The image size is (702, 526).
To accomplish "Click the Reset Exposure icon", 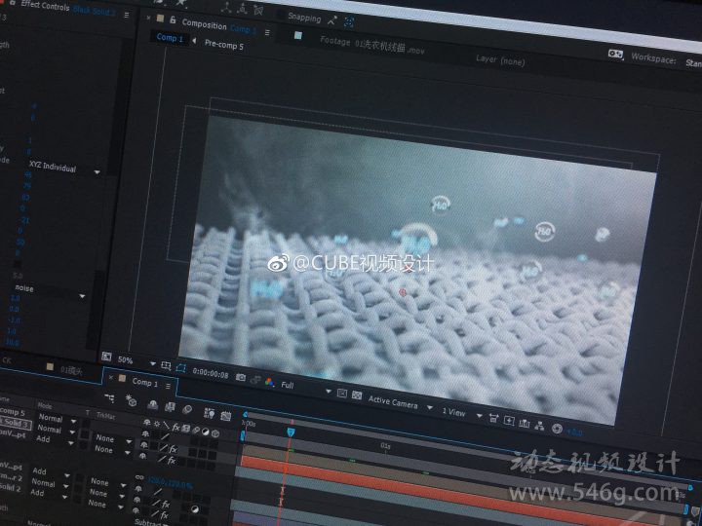I will 557,429.
